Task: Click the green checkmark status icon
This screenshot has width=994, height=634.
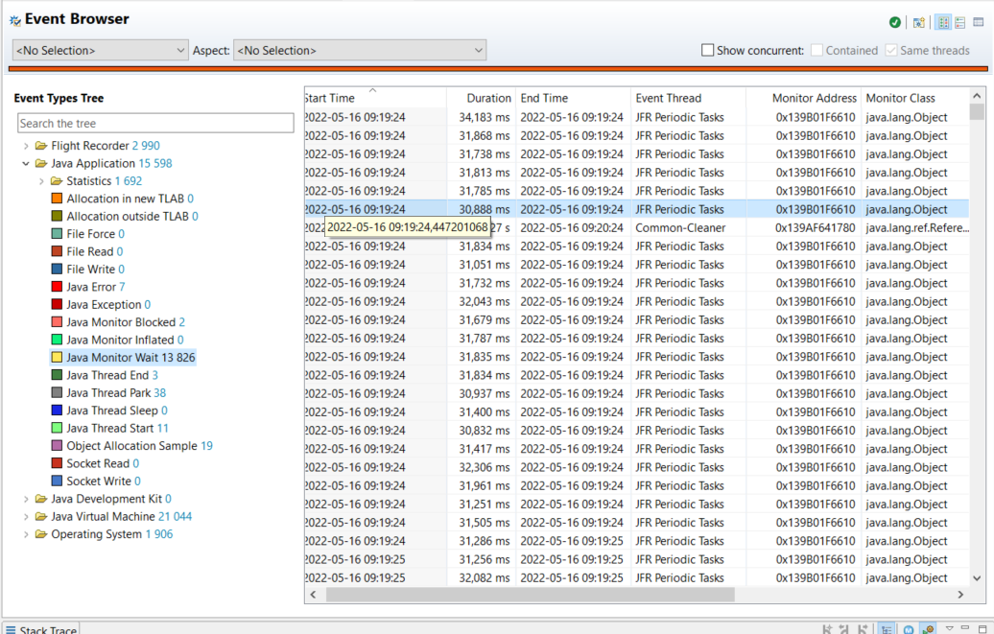Action: (895, 22)
